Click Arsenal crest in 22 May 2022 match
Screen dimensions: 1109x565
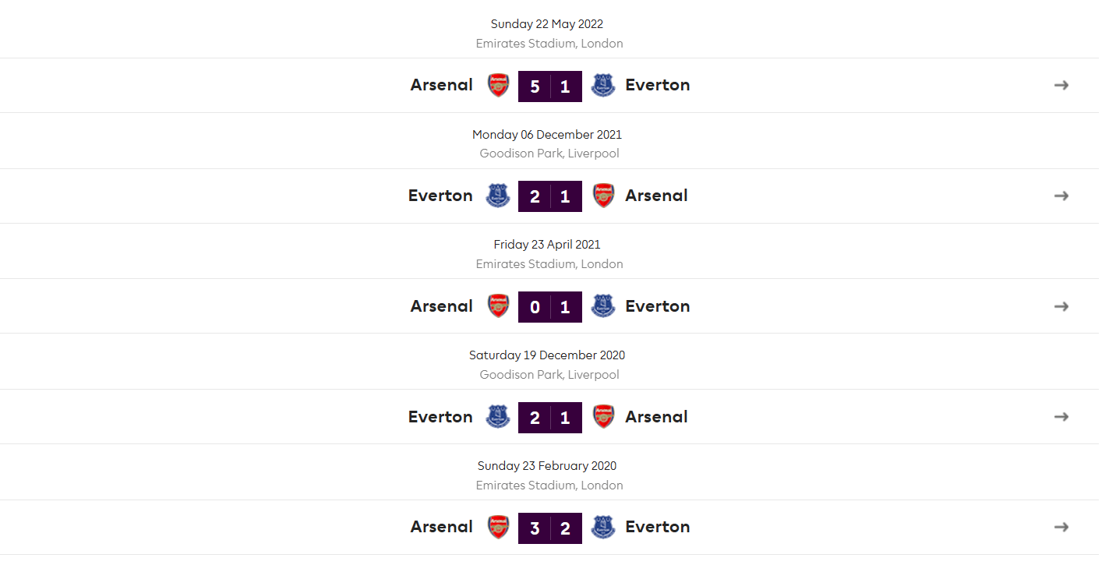[x=498, y=85]
